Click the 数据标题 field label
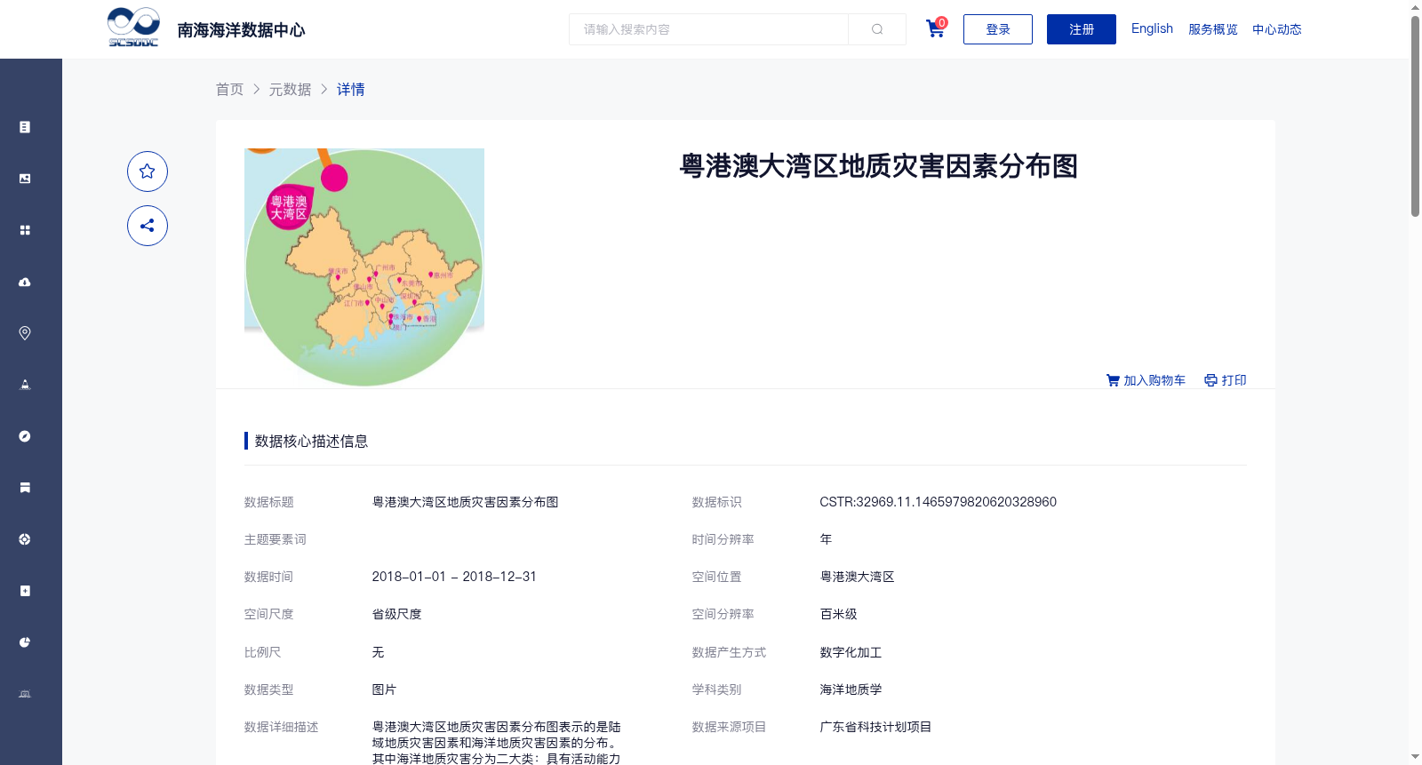The width and height of the screenshot is (1422, 765). tap(269, 502)
